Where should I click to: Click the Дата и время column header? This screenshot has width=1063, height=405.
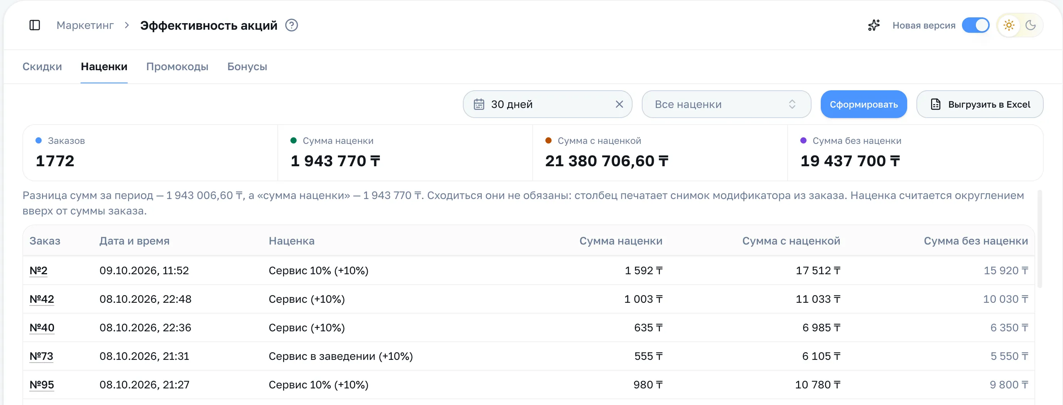point(135,241)
